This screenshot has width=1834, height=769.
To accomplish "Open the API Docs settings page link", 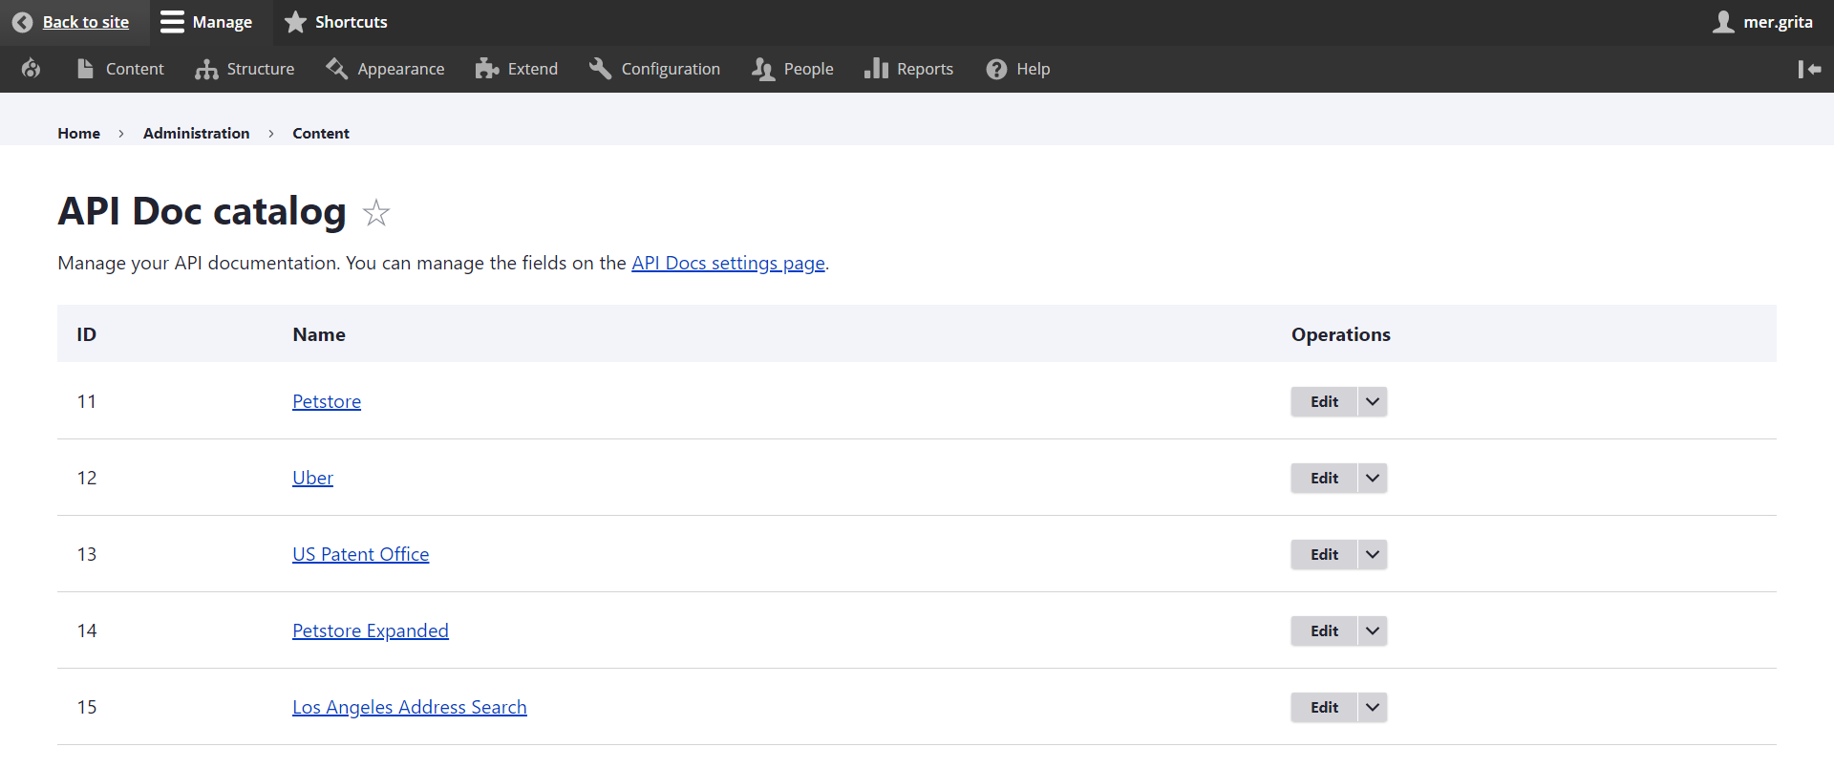I will pos(728,263).
